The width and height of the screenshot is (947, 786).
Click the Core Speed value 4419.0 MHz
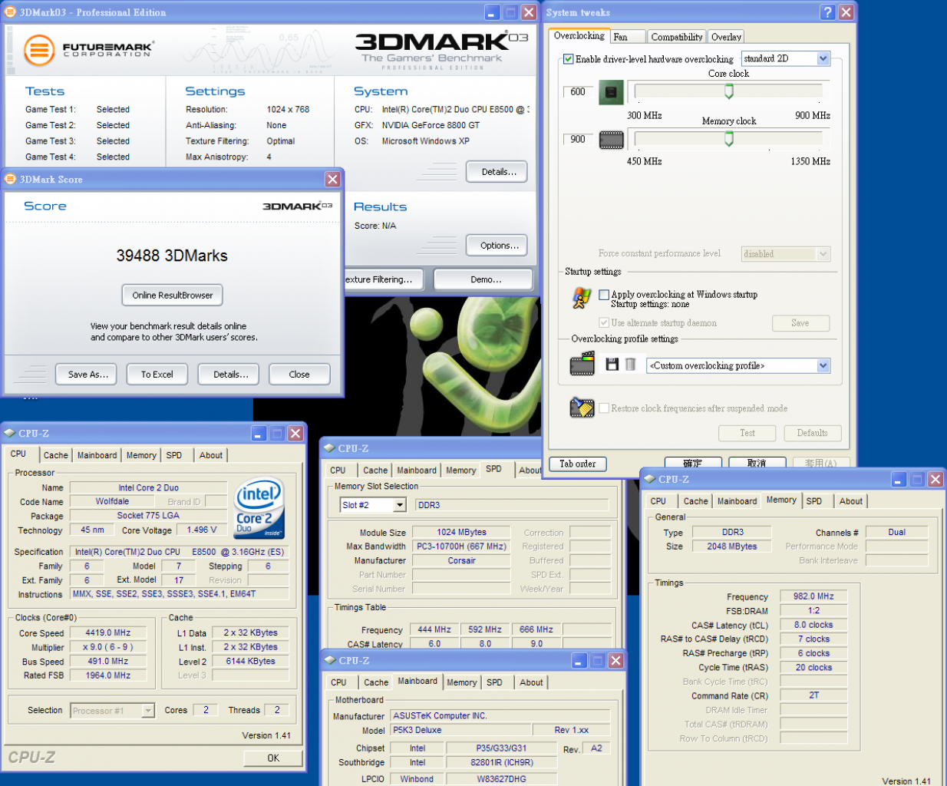pos(108,633)
